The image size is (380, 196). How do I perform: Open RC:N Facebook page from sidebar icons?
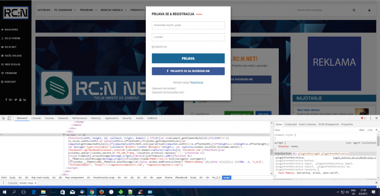click(6, 100)
